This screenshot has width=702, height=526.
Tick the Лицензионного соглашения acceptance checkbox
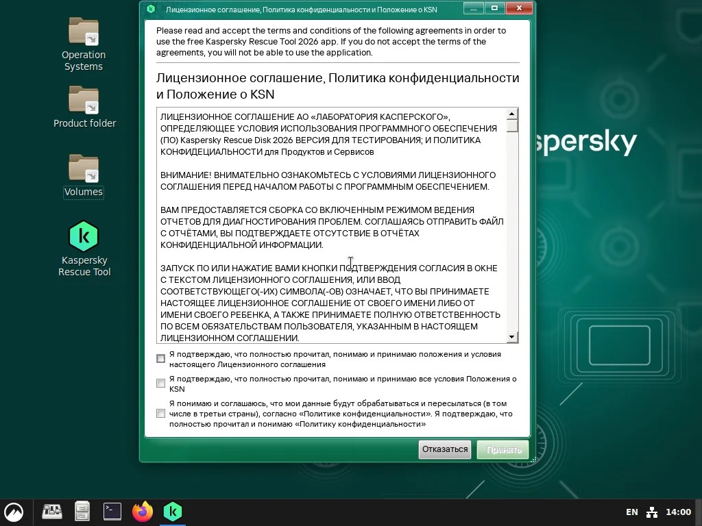pyautogui.click(x=160, y=359)
